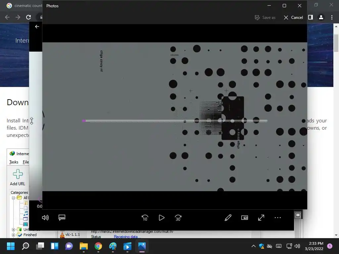339x254 pixels.
Task: Open system volume tray control
Action: (x=297, y=246)
